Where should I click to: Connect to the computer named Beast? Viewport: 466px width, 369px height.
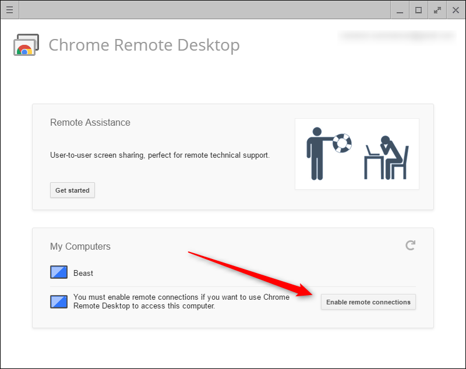click(x=83, y=273)
